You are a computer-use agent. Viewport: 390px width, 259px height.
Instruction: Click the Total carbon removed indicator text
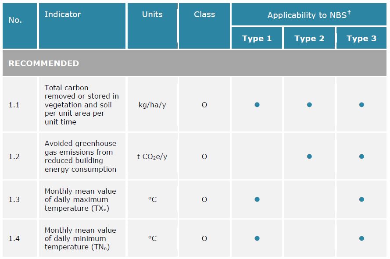click(82, 105)
